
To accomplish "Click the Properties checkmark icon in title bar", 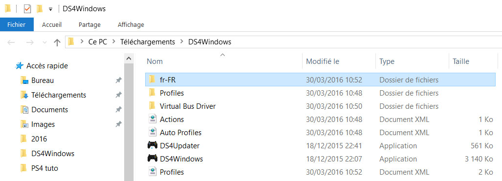I will click(x=27, y=9).
